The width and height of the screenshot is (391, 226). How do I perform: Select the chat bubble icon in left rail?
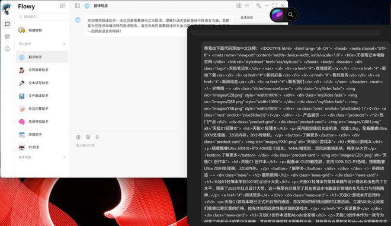pos(7,24)
